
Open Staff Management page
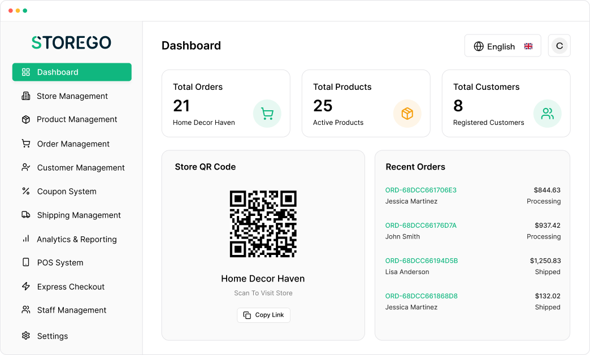pos(72,310)
